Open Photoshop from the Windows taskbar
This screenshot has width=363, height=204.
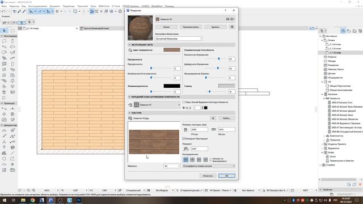pos(79,200)
